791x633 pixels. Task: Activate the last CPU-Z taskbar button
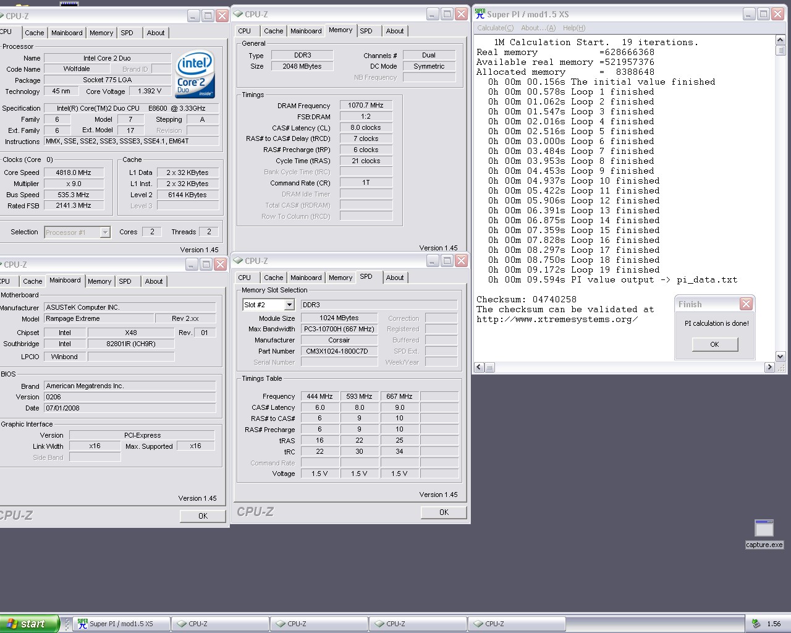516,624
